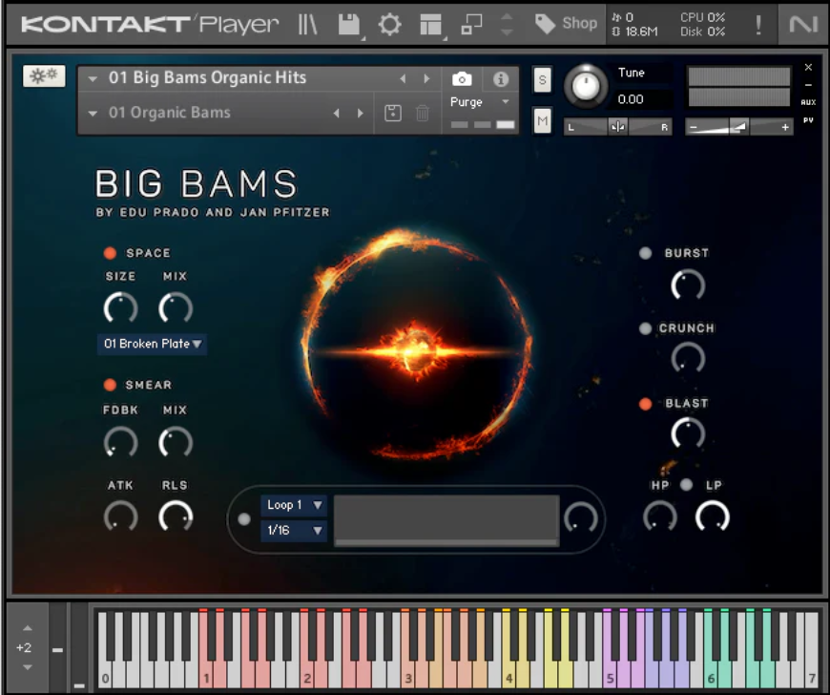Open the workspace layout icon
This screenshot has height=695, width=830.
click(x=430, y=25)
